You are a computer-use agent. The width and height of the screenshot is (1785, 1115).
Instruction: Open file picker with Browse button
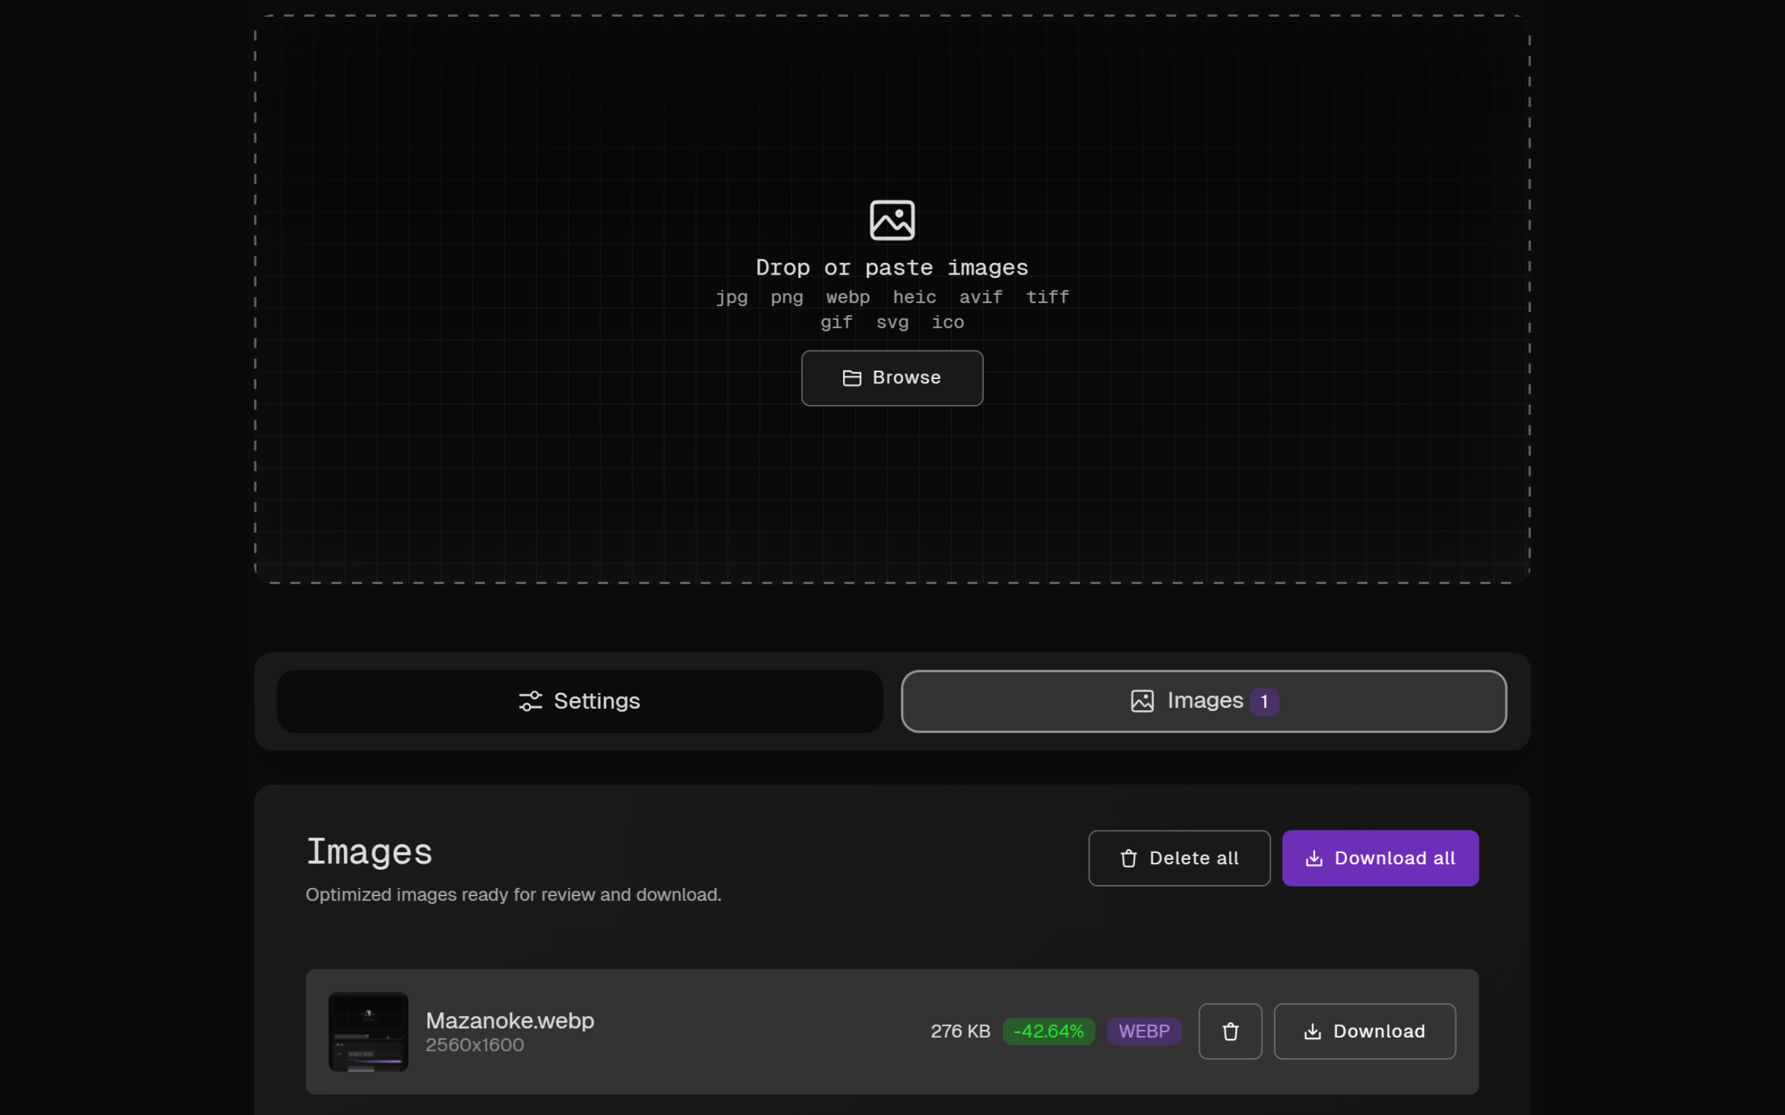click(892, 378)
